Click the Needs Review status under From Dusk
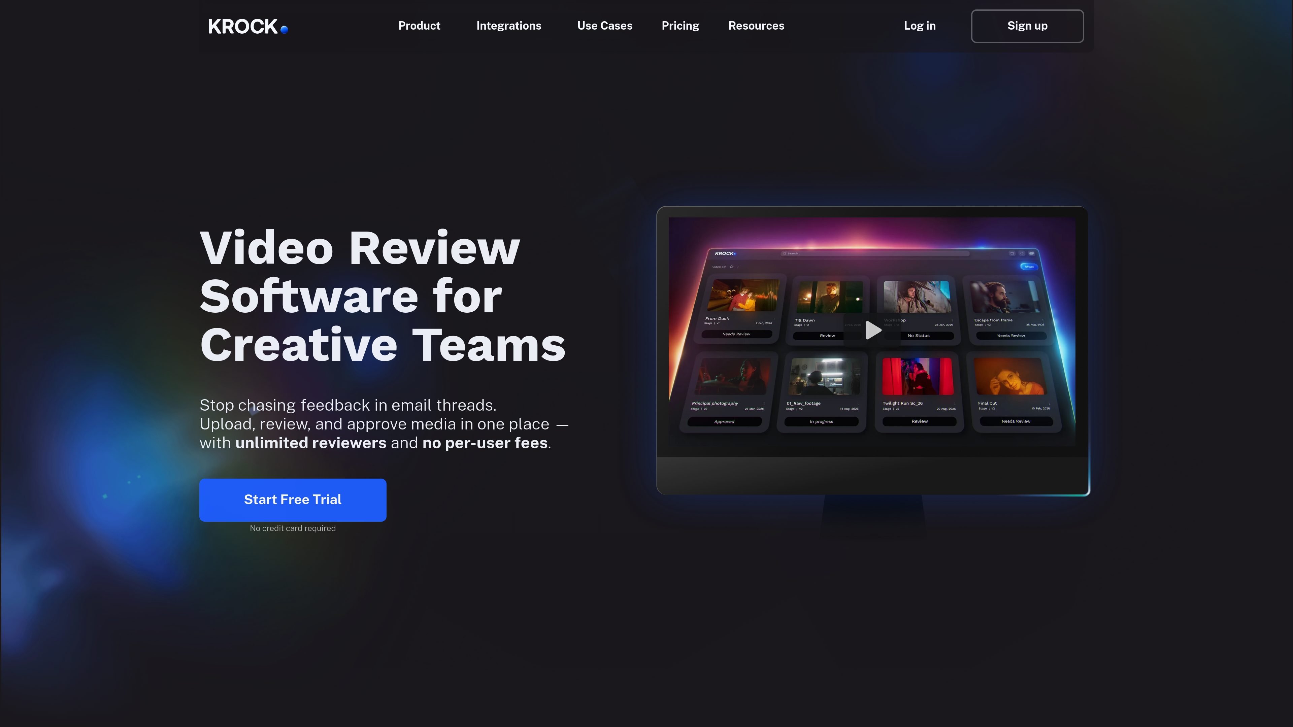Screen dimensions: 1293x727 (x=736, y=334)
